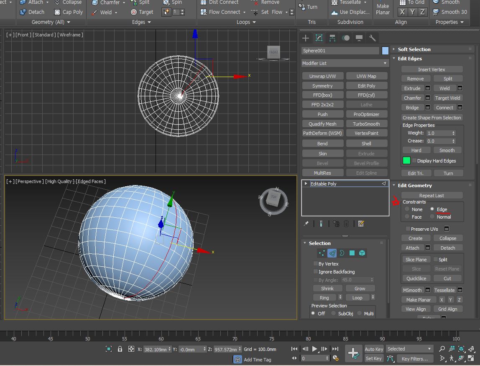Click the Sphere001 object color swatch
Viewport: 480px width, 366px height.
tap(385, 51)
